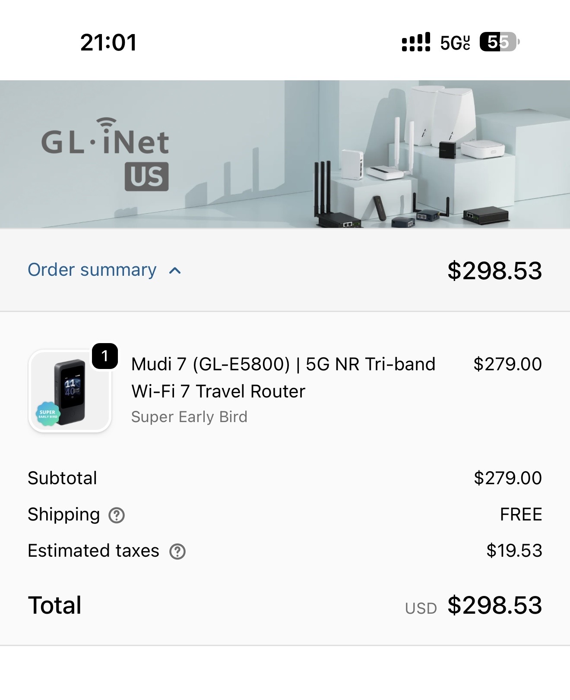This screenshot has width=570, height=700.
Task: Tap the GL.iNet US store logo
Action: pyautogui.click(x=105, y=154)
